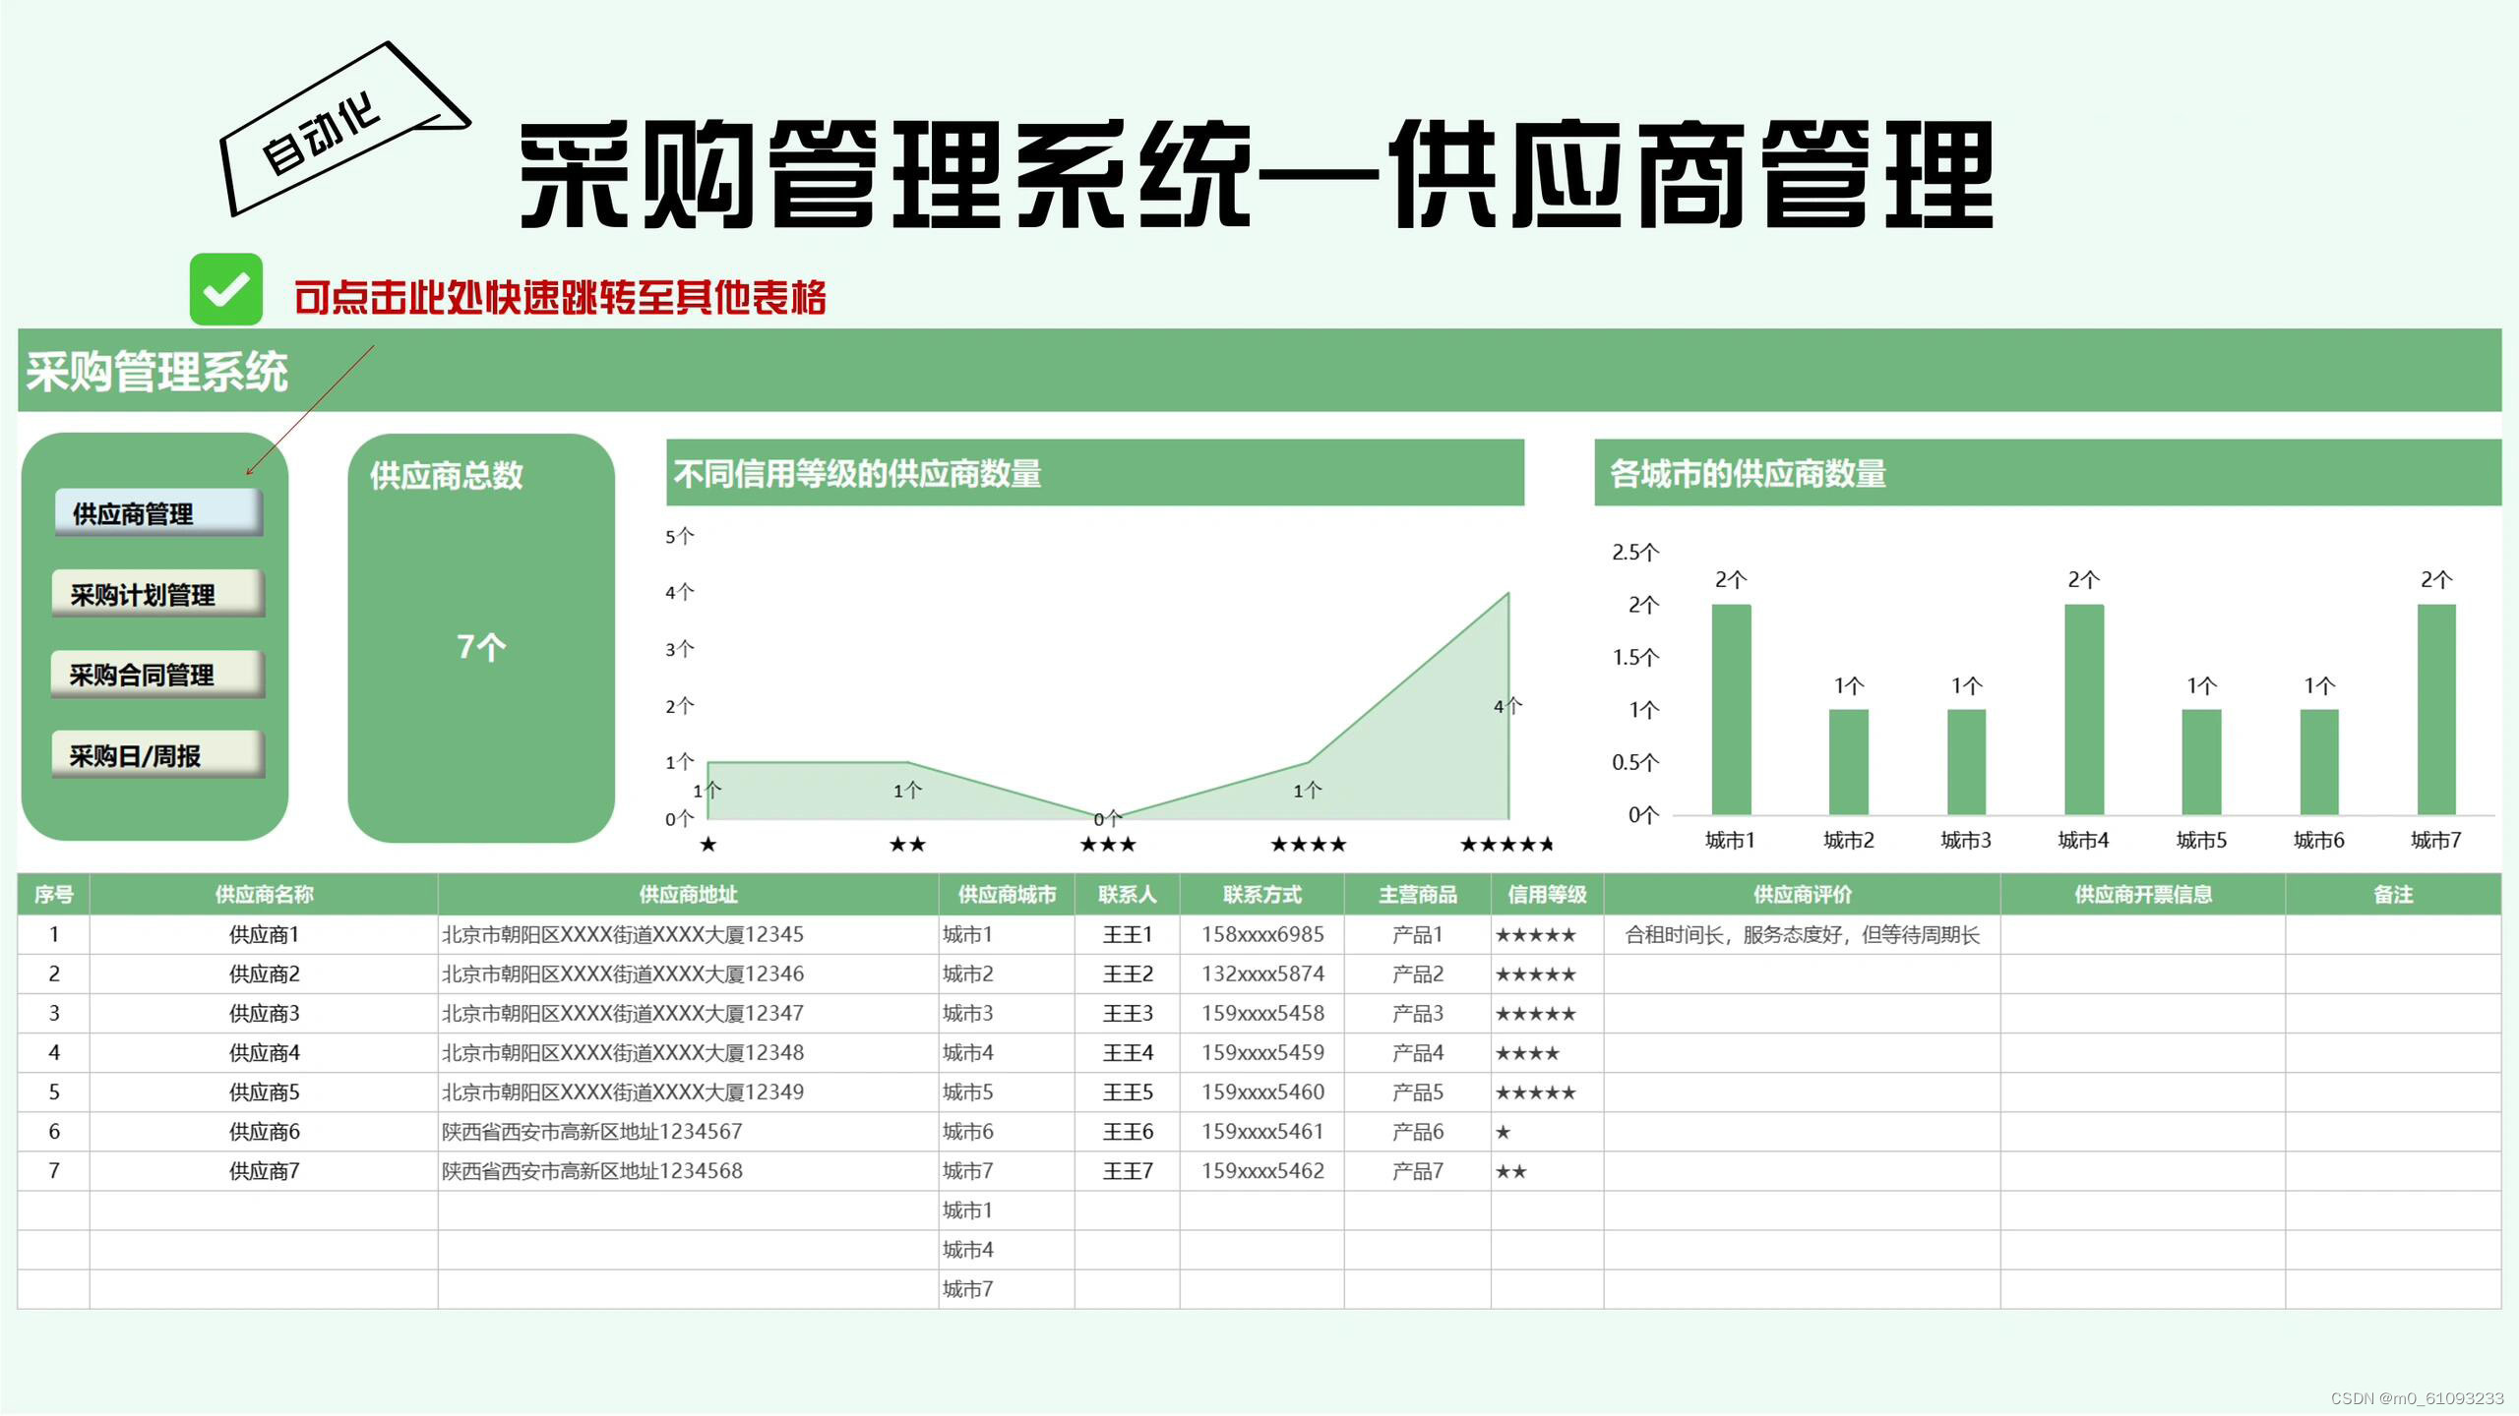Click 供应商1 evaluation text cell
Screen dimensions: 2519x1416
[1802, 935]
